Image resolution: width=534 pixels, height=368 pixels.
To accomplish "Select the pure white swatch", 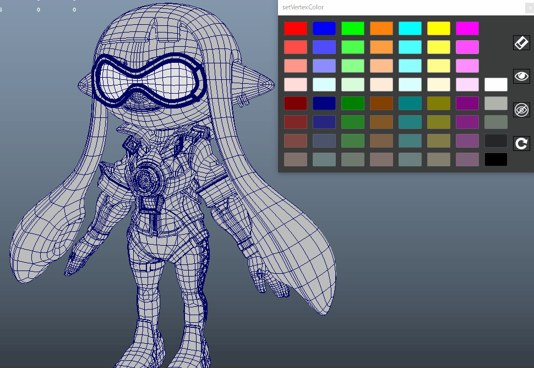I will 496,84.
